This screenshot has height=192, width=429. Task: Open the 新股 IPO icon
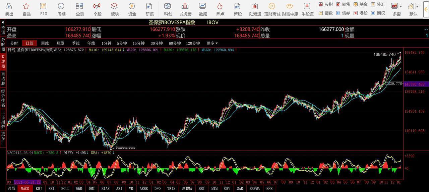[237, 6]
